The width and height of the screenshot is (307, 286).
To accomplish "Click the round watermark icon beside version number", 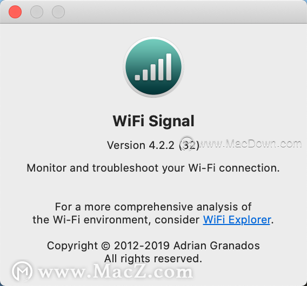I will tap(187, 143).
